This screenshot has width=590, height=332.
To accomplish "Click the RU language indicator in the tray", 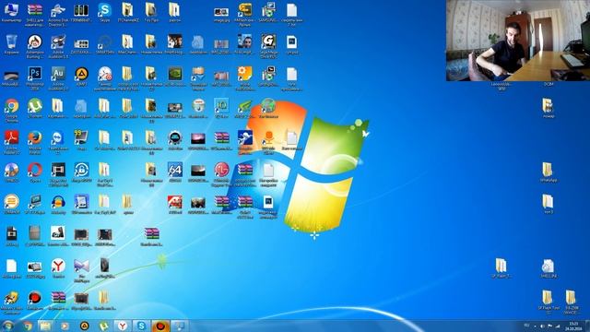I will 526,326.
